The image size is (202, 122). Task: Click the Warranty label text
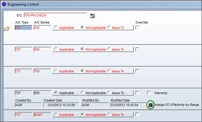pos(161,93)
